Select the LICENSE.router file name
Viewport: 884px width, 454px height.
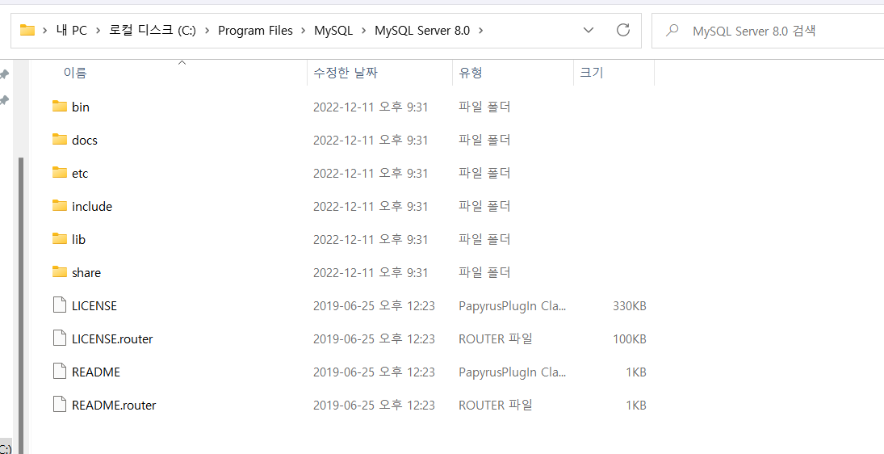112,339
